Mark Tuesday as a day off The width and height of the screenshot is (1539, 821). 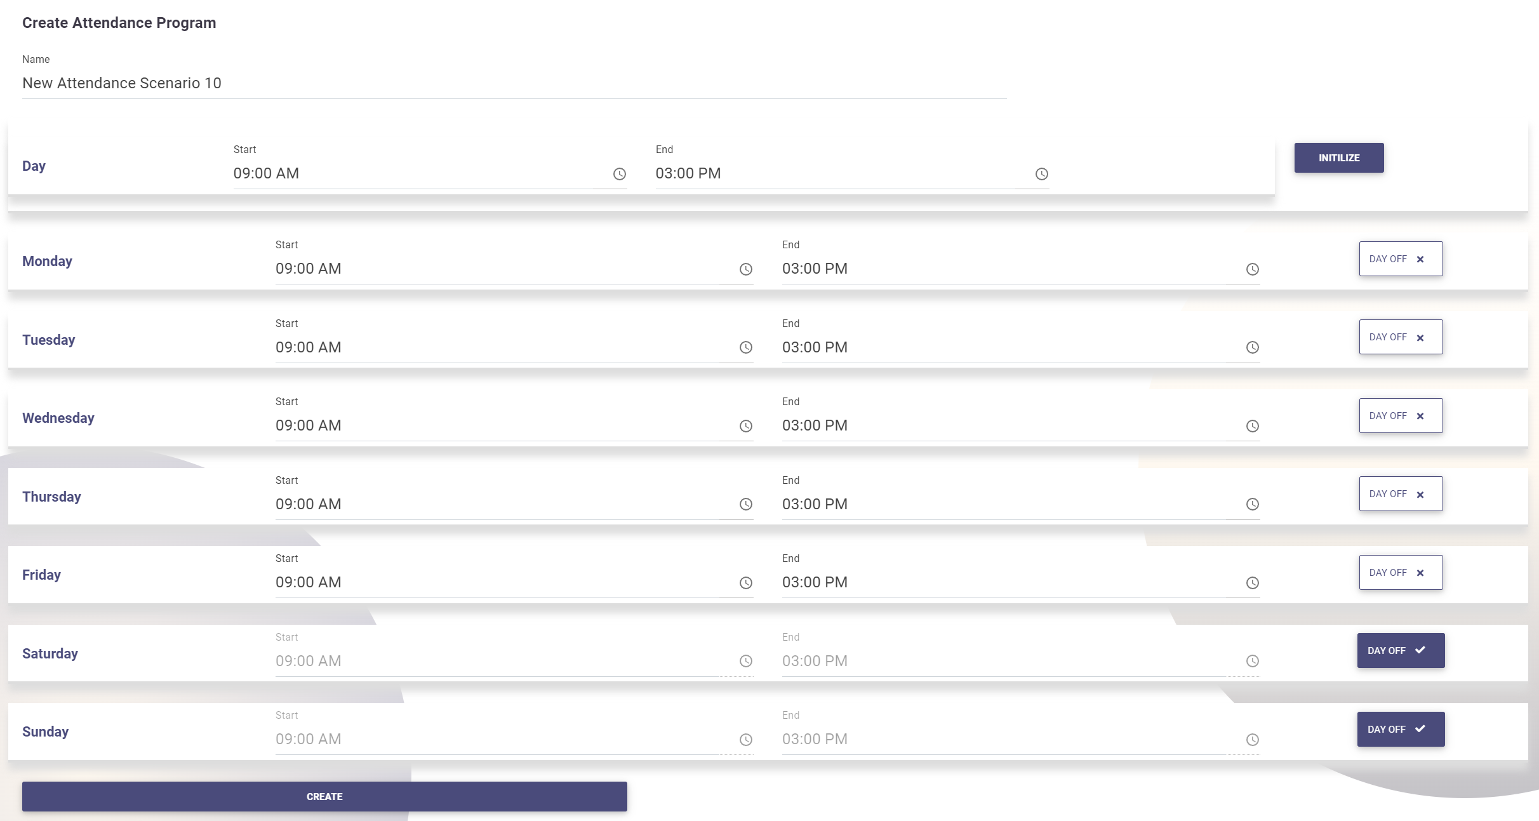point(1400,337)
